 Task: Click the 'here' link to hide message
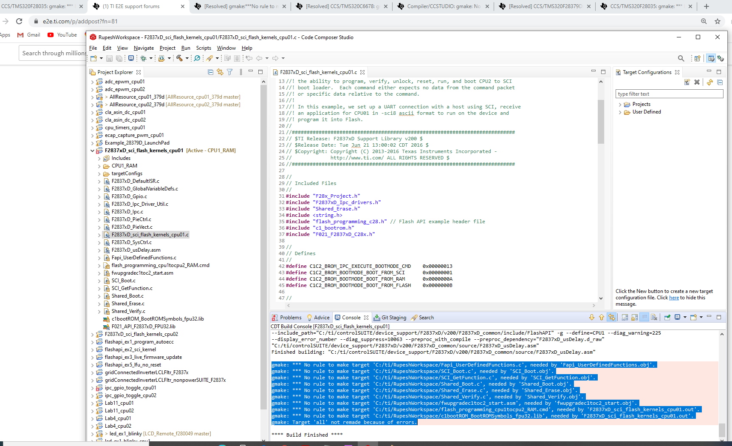[674, 298]
